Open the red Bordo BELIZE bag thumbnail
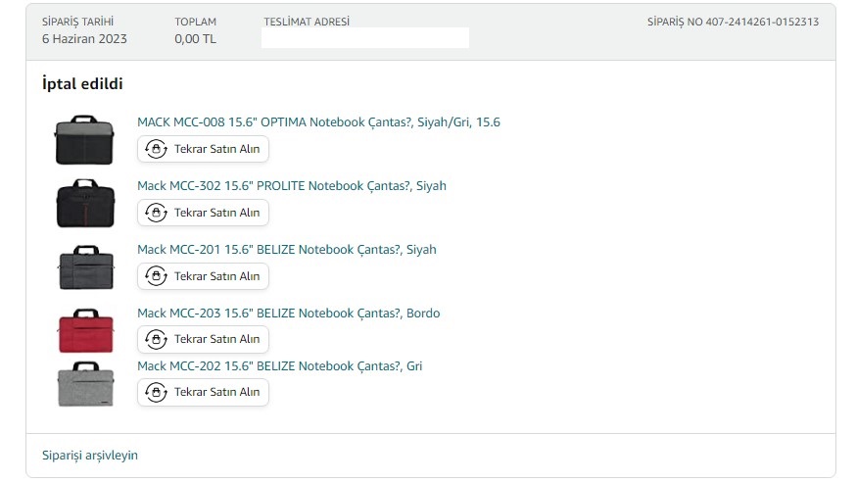The image size is (856, 483). pyautogui.click(x=86, y=331)
